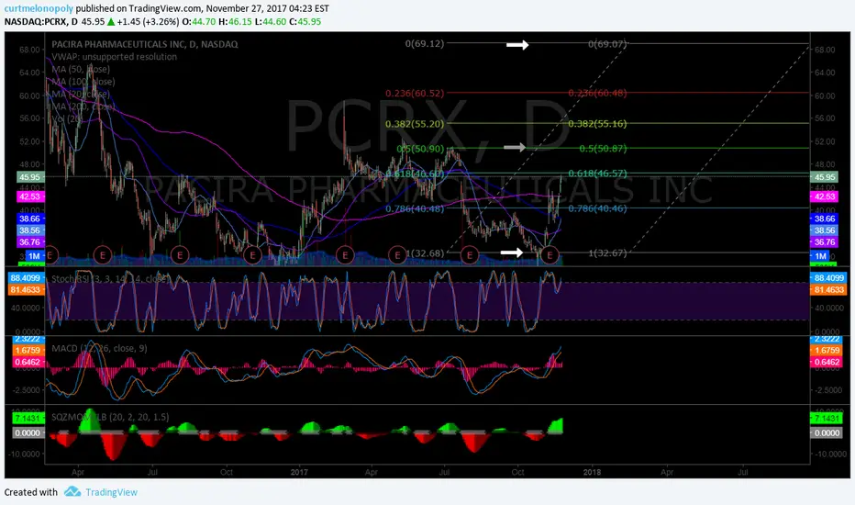The width and height of the screenshot is (855, 505).
Task: Click the left-axis magenta 42.53 price tag
Action: [30, 196]
